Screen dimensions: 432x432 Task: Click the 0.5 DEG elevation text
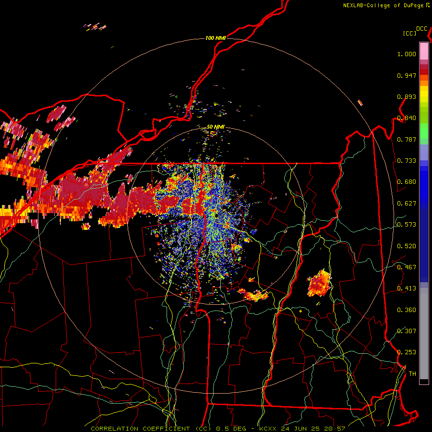tap(231, 429)
